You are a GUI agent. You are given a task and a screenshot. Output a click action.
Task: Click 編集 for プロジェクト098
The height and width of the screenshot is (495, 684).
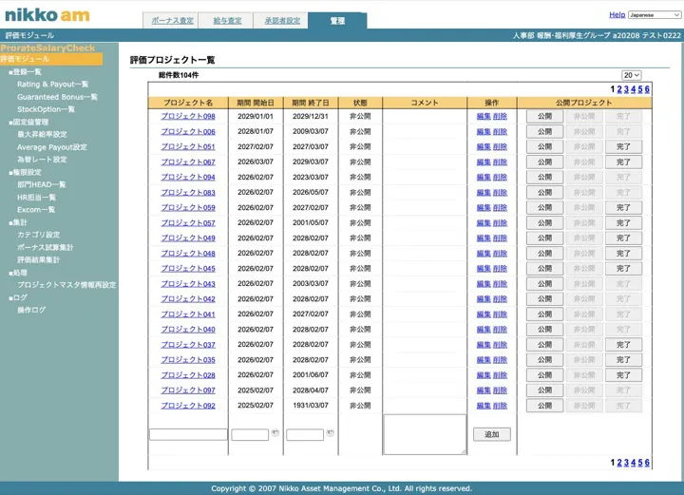[484, 116]
